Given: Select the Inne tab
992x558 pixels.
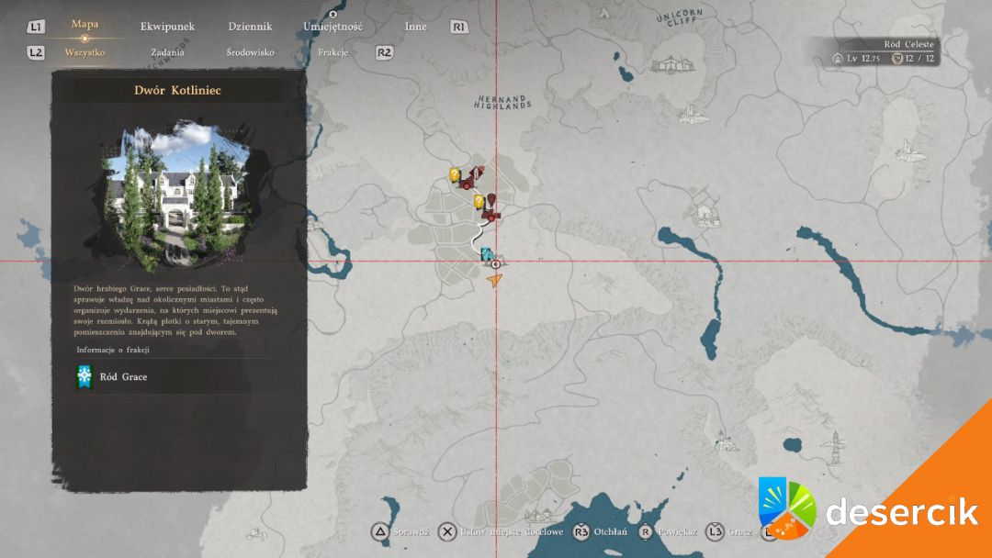Looking at the screenshot, I should (x=415, y=27).
